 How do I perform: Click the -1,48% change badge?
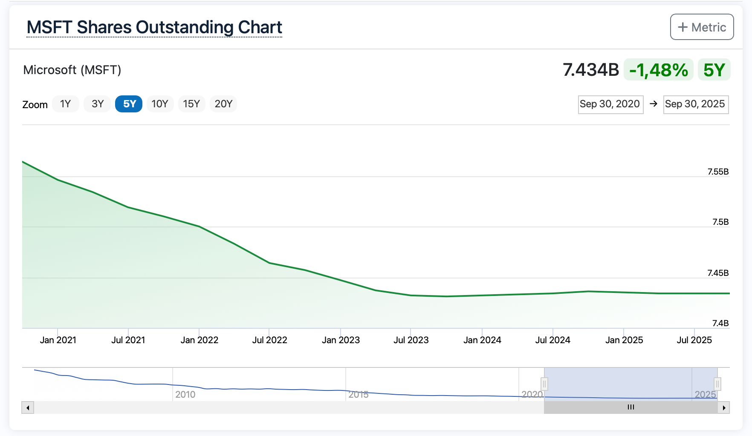[658, 70]
